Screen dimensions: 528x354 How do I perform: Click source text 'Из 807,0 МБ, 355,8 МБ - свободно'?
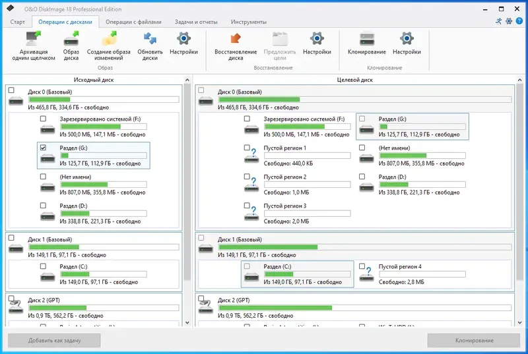click(103, 192)
